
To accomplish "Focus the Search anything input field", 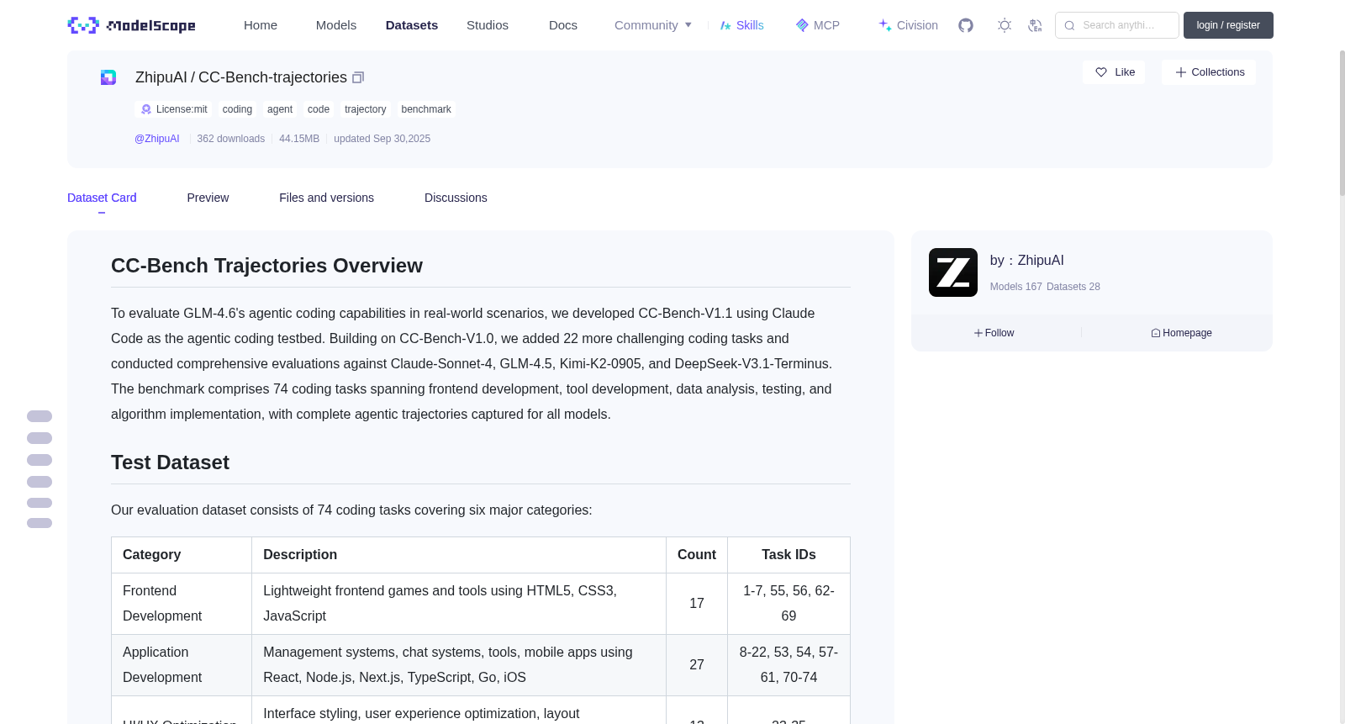I will click(x=1117, y=25).
